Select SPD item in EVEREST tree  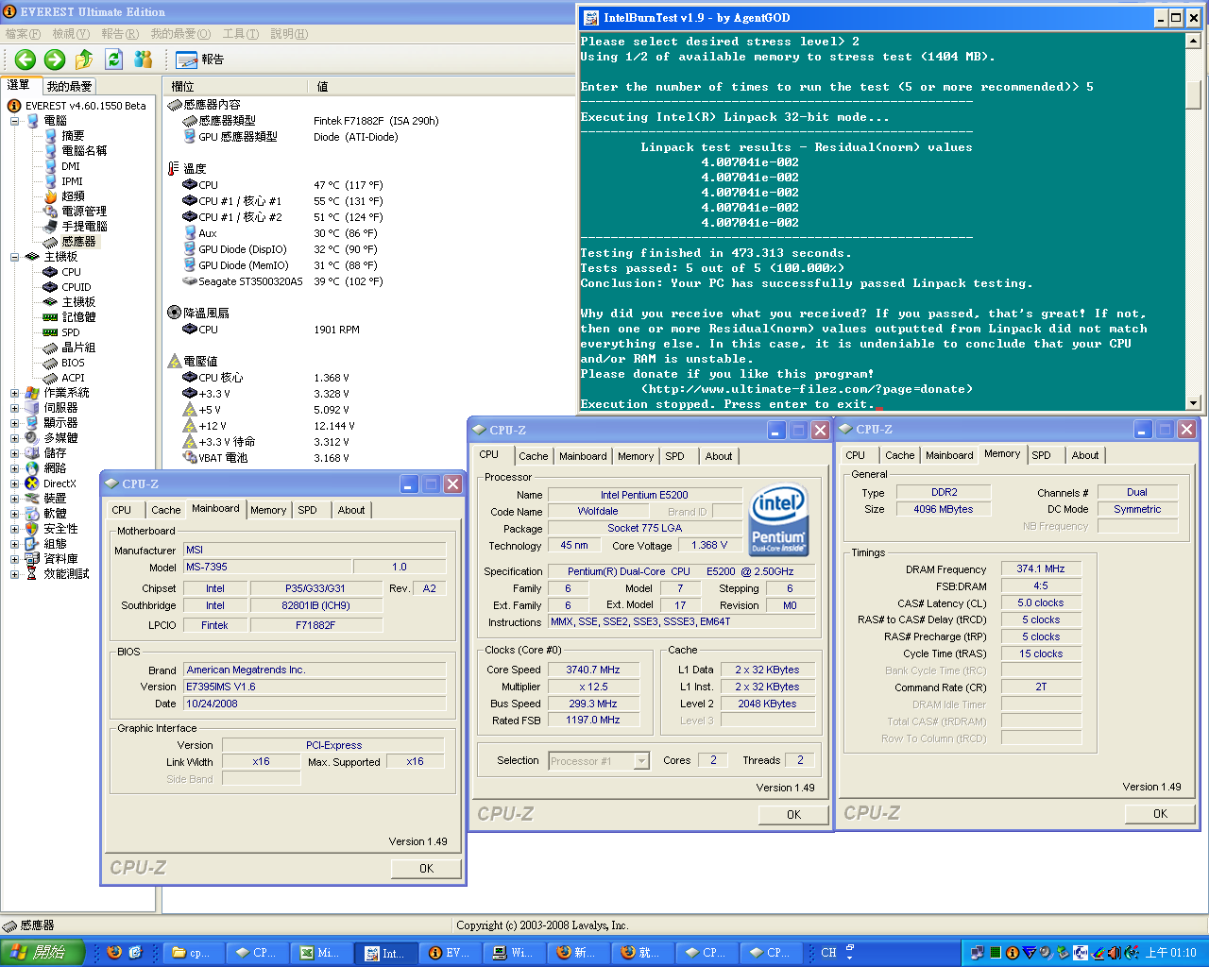click(x=71, y=332)
